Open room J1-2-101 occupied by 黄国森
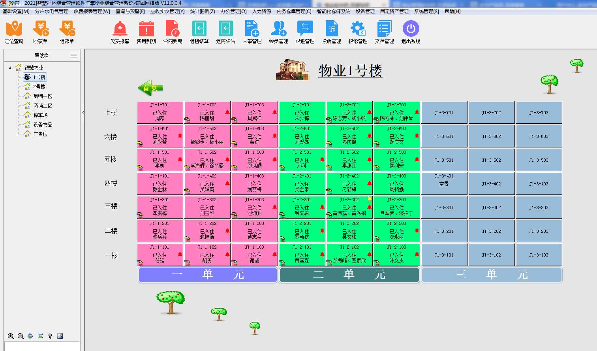The image size is (597, 351). (302, 255)
